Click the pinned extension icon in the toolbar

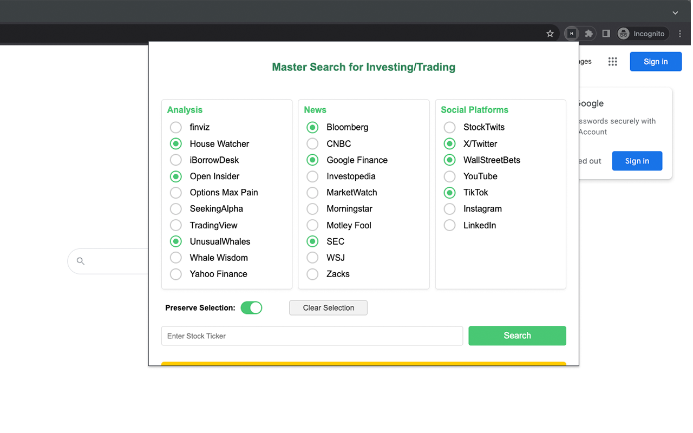point(571,33)
